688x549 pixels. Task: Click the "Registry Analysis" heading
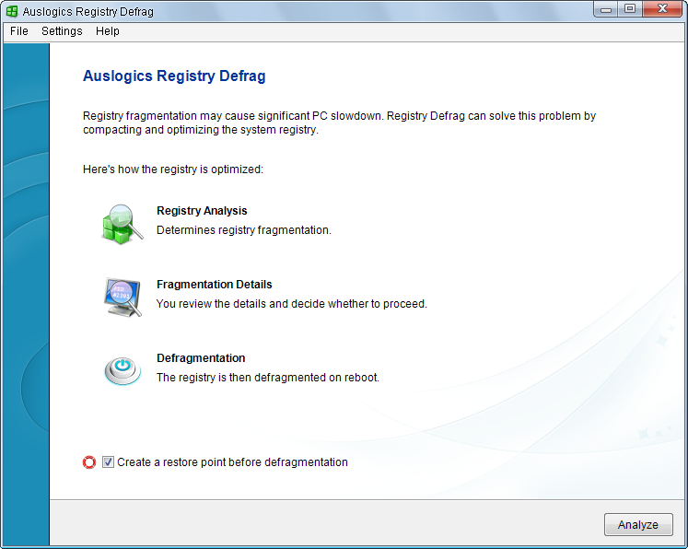pos(202,211)
